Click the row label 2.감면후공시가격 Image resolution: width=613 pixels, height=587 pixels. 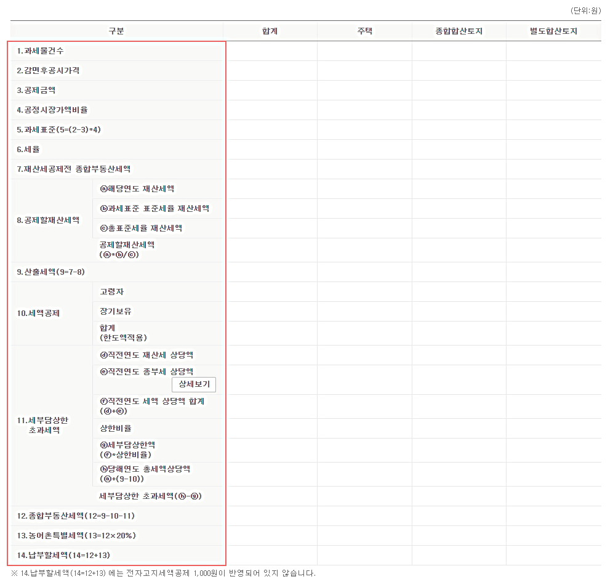tap(48, 70)
